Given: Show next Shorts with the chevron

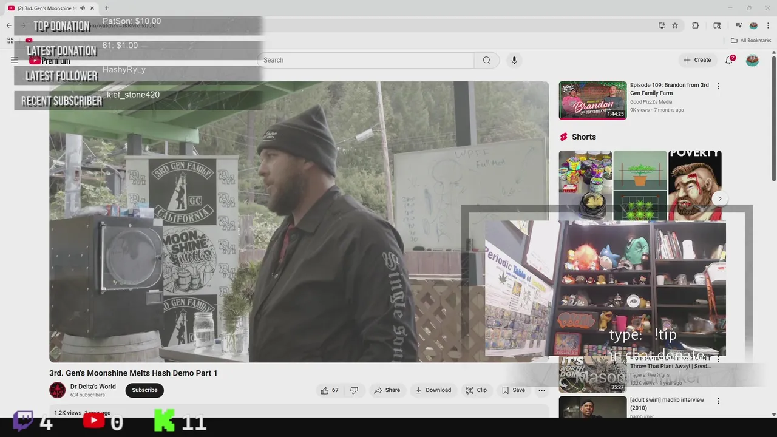Looking at the screenshot, I should [x=719, y=198].
